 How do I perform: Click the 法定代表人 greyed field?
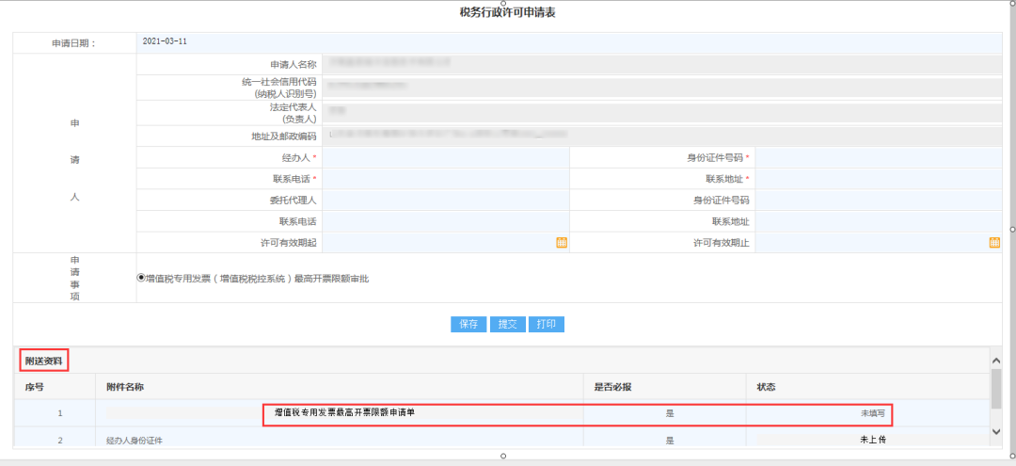tap(662, 112)
